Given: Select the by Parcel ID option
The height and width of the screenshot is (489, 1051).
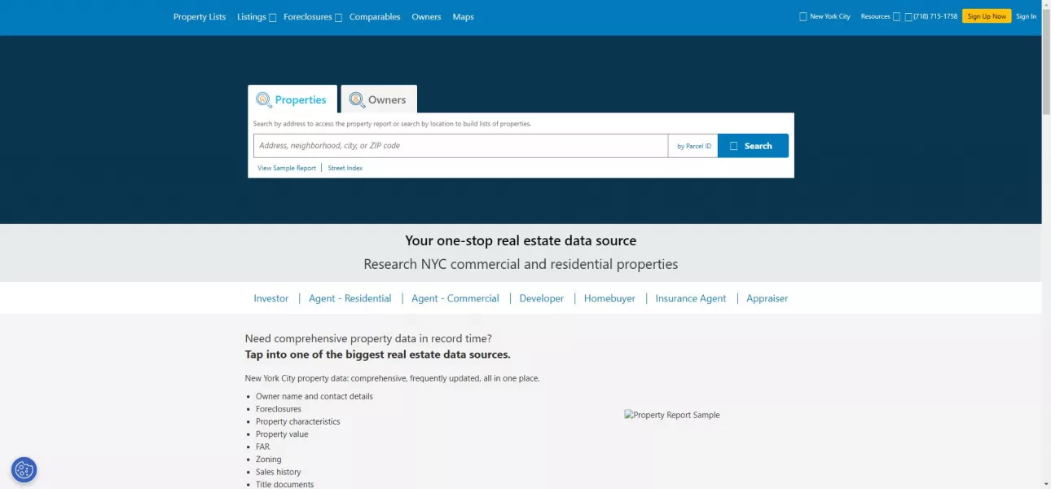Looking at the screenshot, I should (694, 146).
